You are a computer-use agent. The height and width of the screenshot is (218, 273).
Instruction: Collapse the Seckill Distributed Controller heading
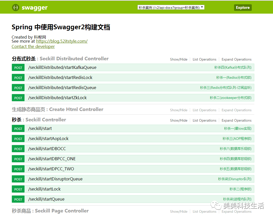pos(60,59)
